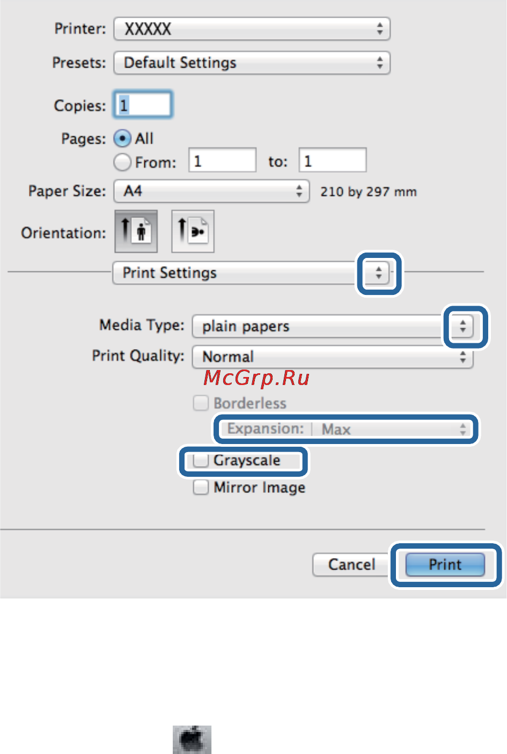Click the 'to' page number field

pos(332,161)
